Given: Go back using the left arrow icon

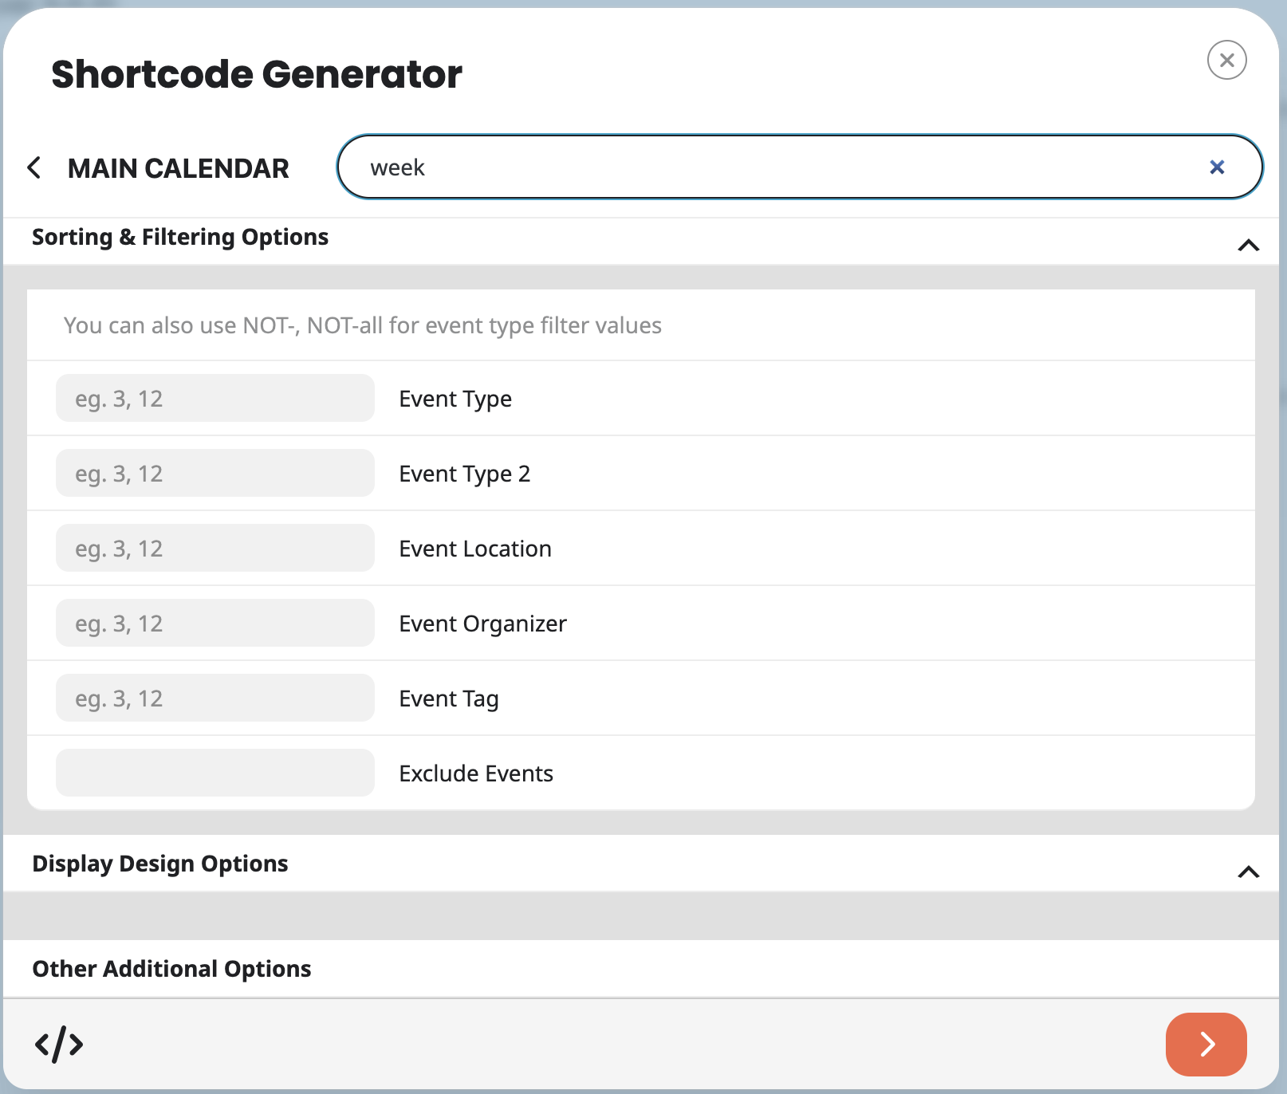Looking at the screenshot, I should coord(34,167).
